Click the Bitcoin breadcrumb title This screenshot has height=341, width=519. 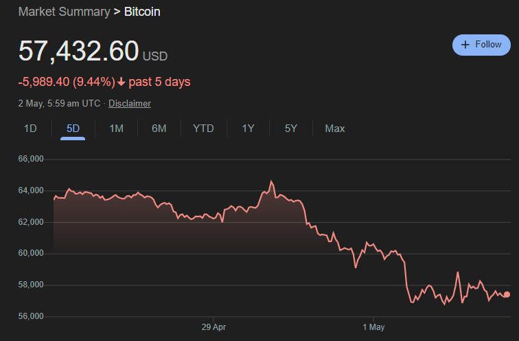click(142, 12)
